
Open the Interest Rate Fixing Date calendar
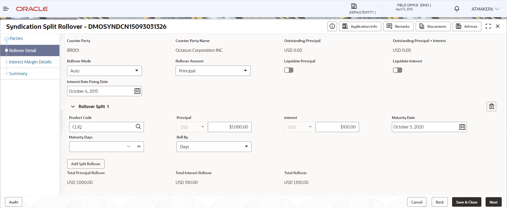tap(137, 91)
